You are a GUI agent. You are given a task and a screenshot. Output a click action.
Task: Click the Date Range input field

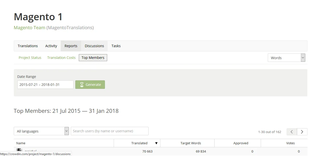click(45, 85)
